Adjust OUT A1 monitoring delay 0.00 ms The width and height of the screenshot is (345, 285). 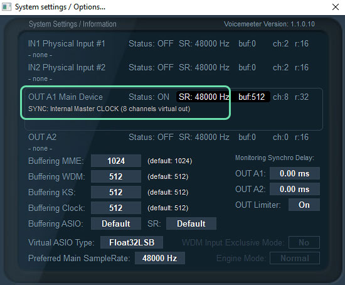point(295,173)
